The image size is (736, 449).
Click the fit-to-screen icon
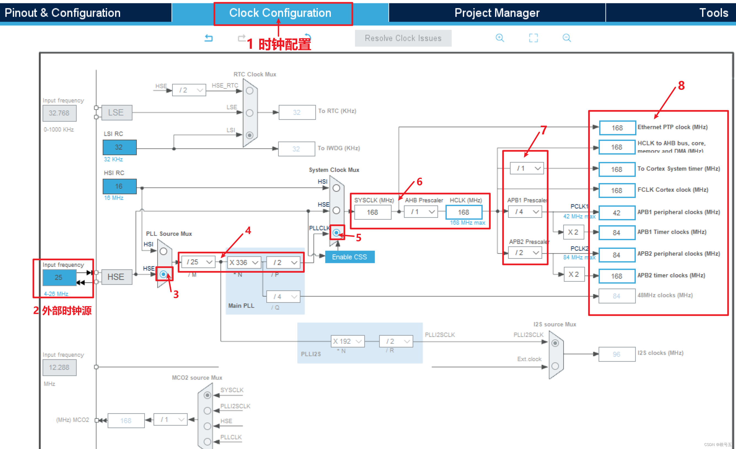click(533, 38)
